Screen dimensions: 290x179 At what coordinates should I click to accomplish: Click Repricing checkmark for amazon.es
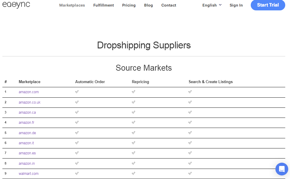[134, 153]
